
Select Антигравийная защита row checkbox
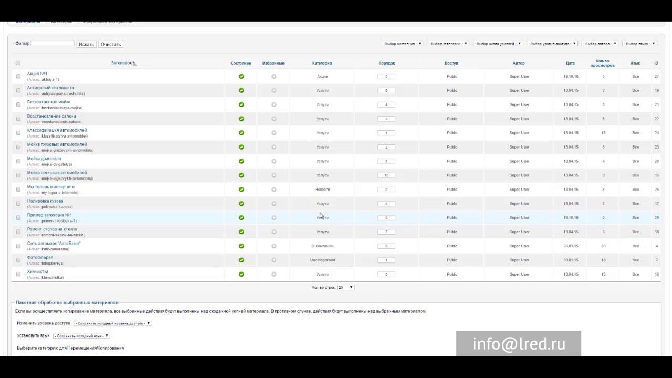click(18, 90)
